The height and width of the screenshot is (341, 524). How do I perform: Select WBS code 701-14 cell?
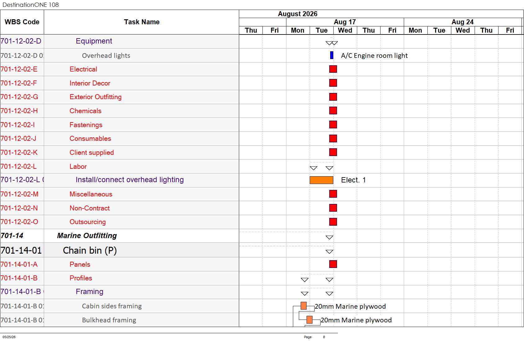[x=22, y=236]
